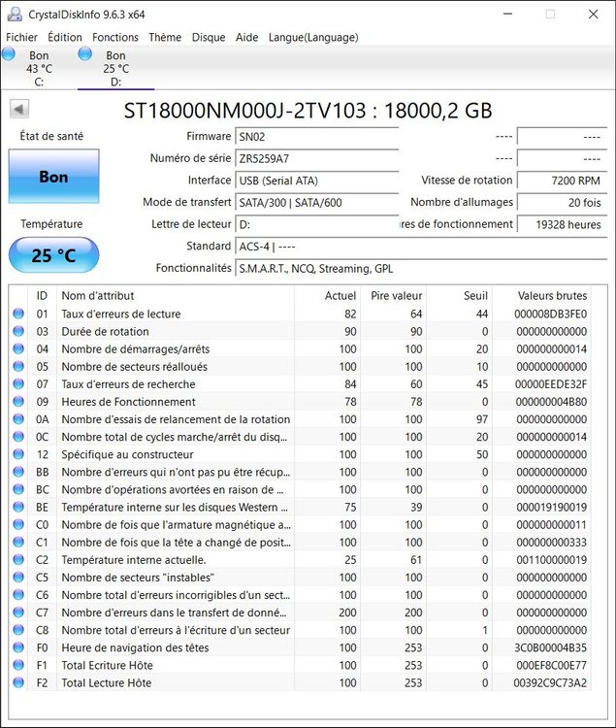The width and height of the screenshot is (616, 728).
Task: Click the Lettre de lecteur field D:
Action: pos(317,224)
